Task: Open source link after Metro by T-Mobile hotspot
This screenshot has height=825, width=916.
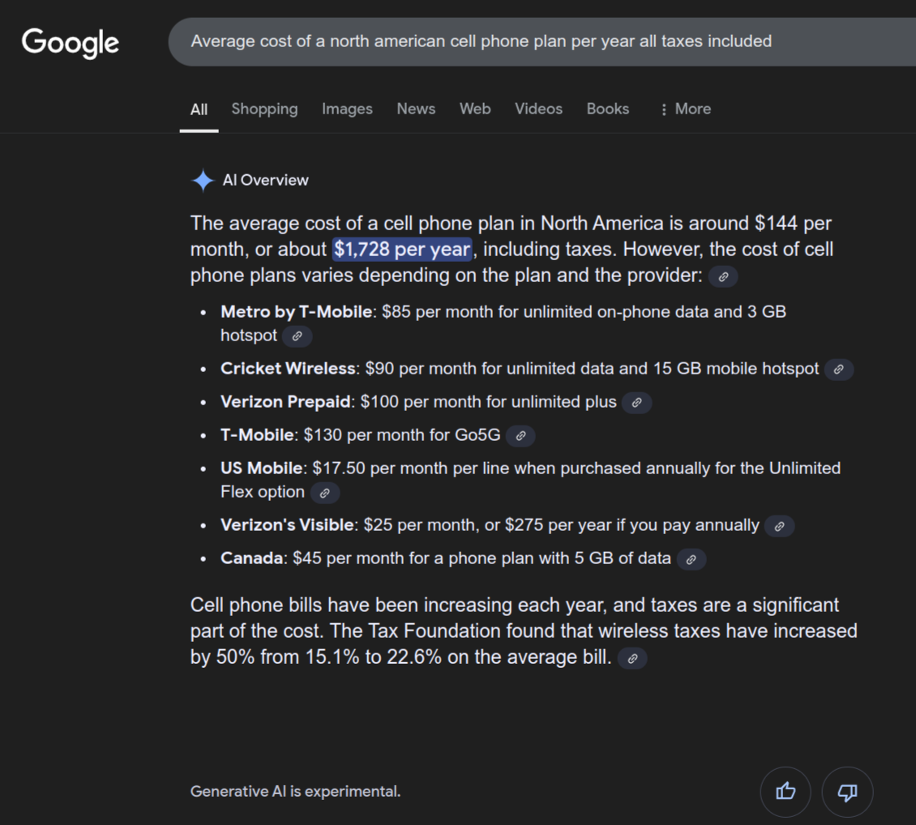Action: pyautogui.click(x=297, y=336)
